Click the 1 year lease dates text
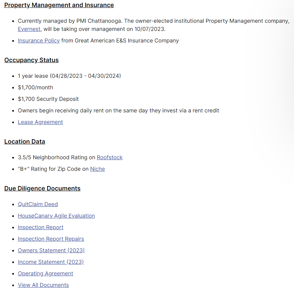The image size is (294, 292). point(69,76)
